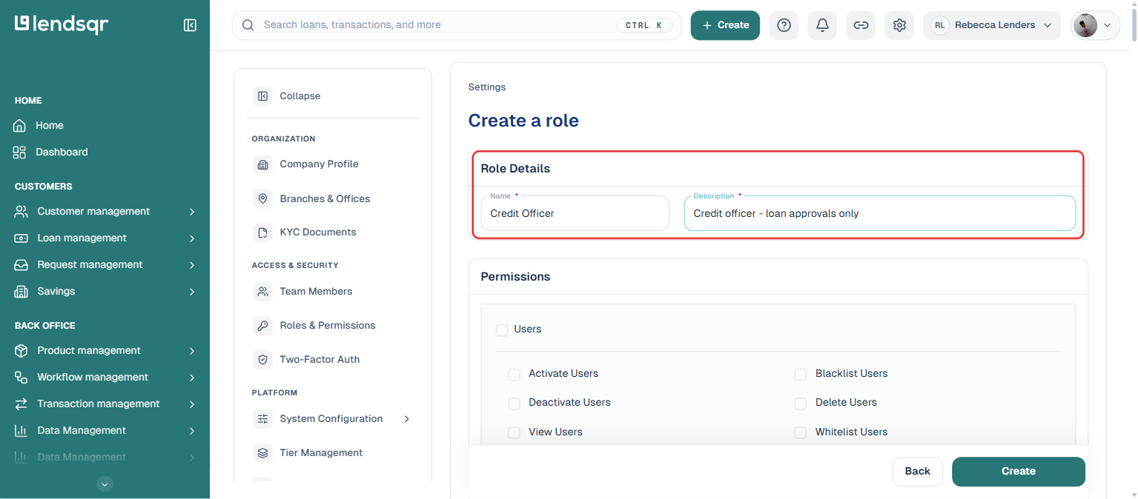Expand Workflow management chevron
This screenshot has width=1138, height=499.
(192, 378)
